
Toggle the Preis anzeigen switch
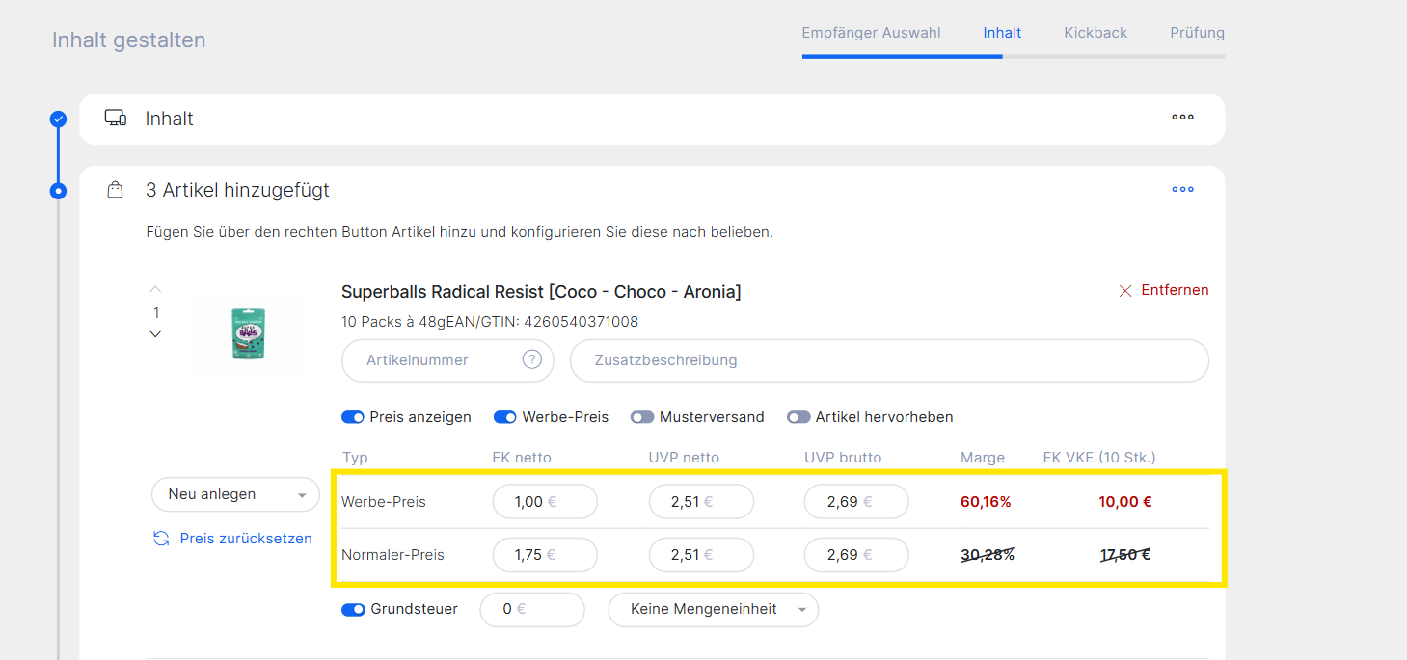click(x=353, y=417)
